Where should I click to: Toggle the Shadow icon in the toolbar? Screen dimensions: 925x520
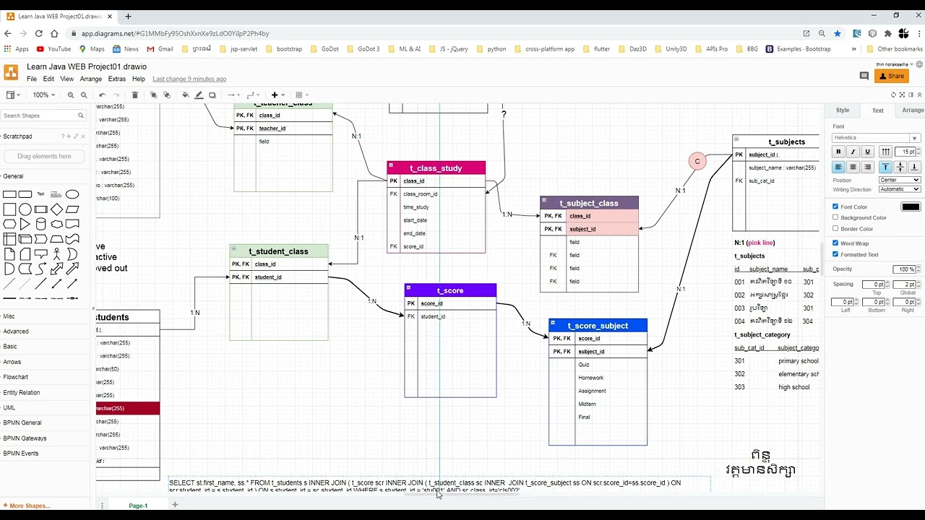211,95
